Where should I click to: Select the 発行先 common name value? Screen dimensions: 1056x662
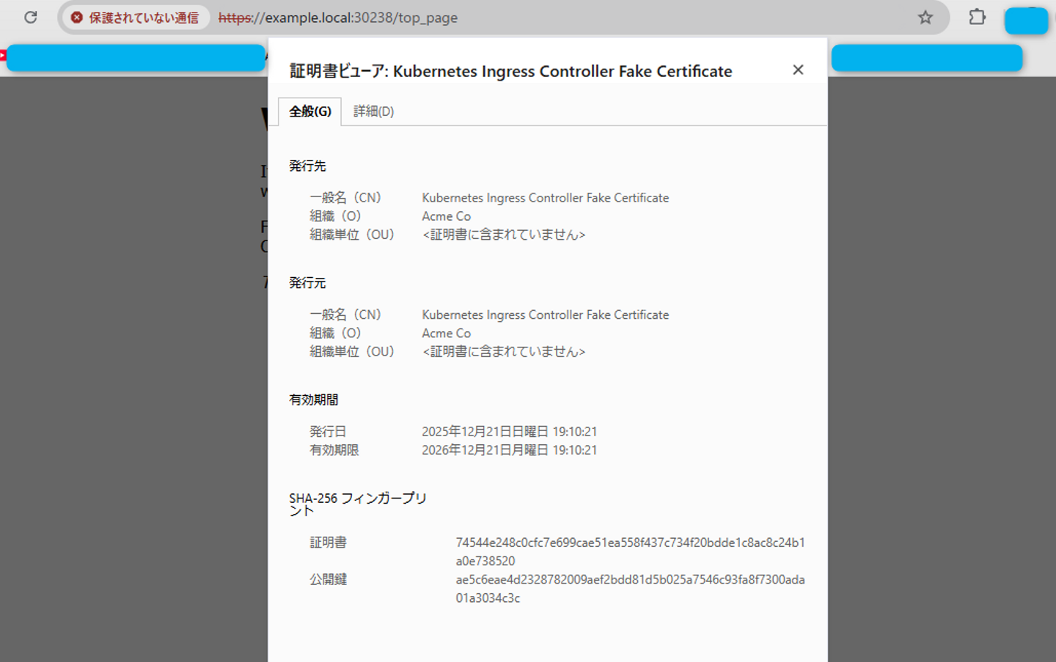(x=545, y=198)
